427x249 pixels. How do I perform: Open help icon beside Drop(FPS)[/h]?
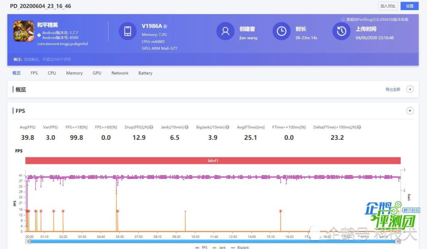point(151,127)
